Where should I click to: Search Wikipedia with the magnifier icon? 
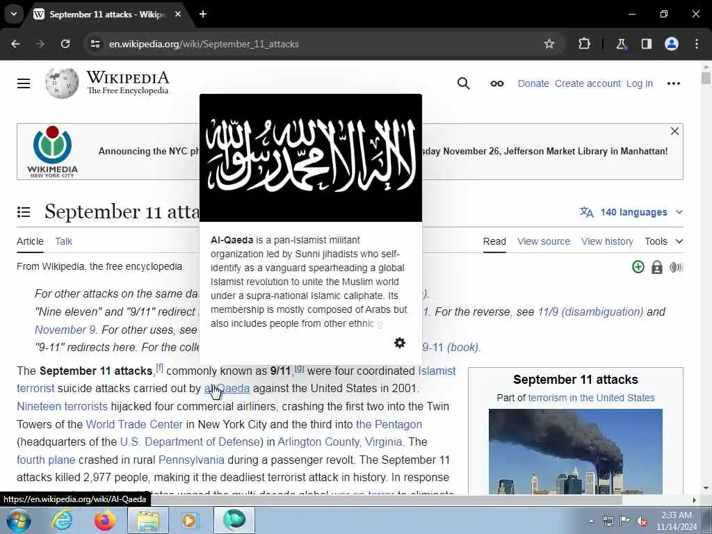(x=463, y=83)
